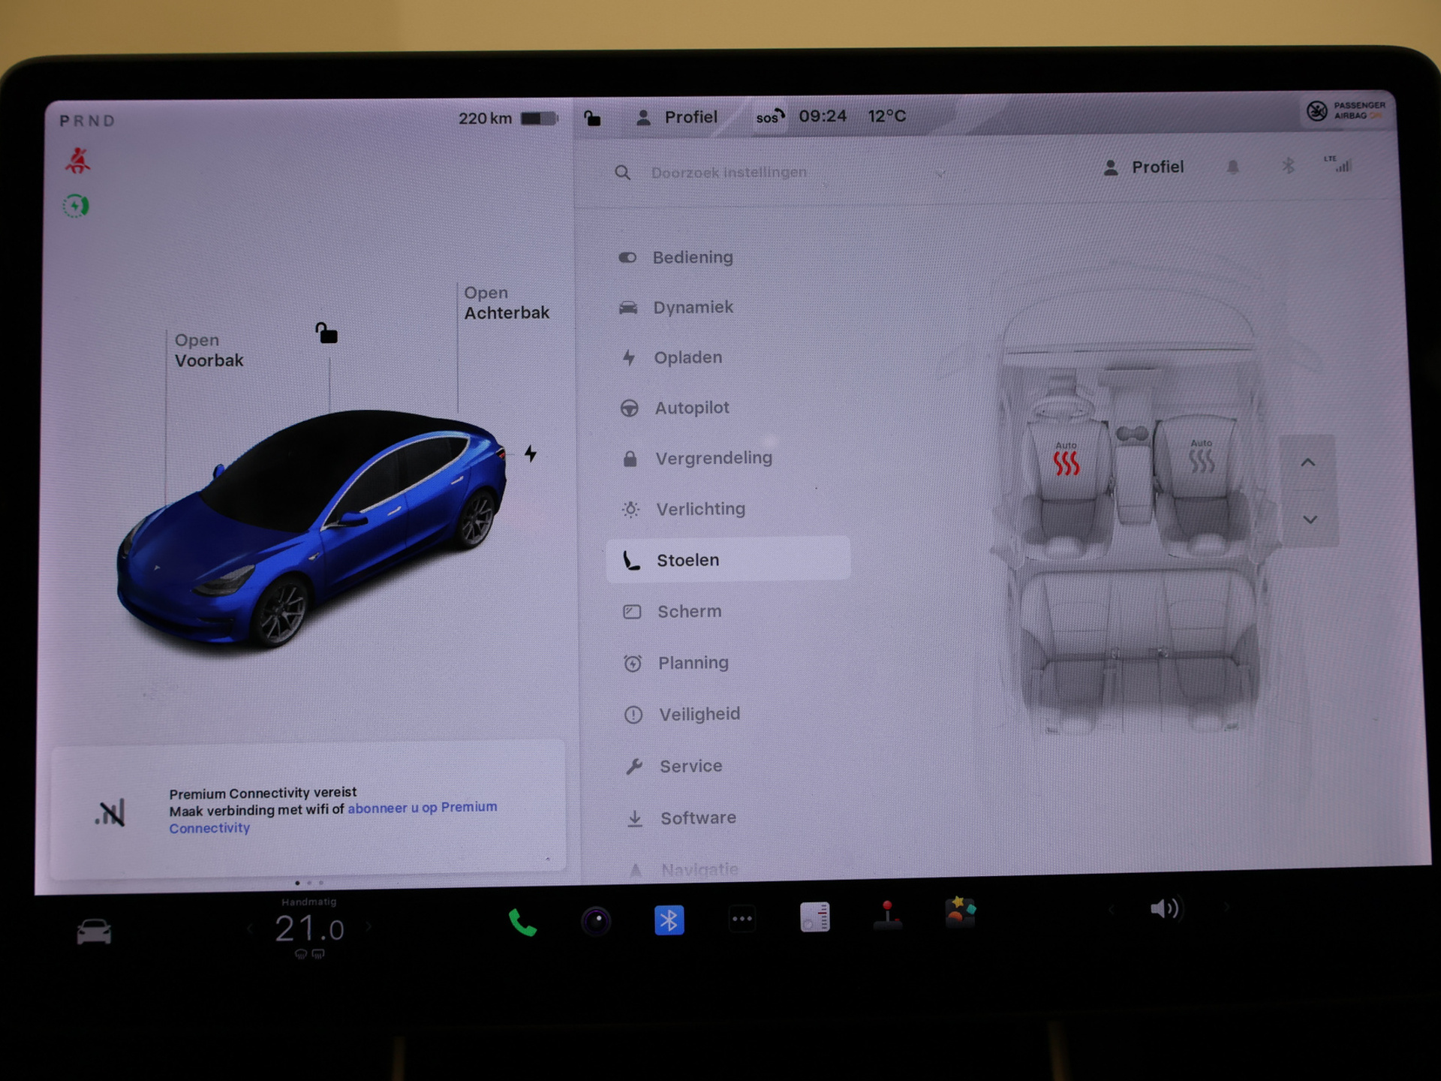Open the more apps ellipsis menu

click(x=742, y=919)
